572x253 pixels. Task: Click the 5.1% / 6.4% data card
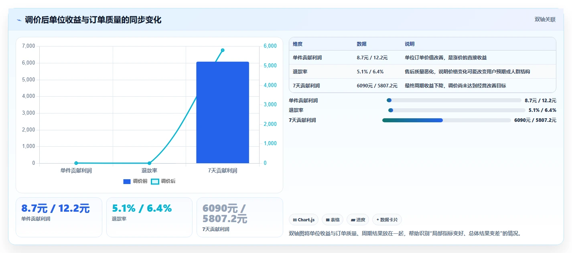[x=149, y=217]
